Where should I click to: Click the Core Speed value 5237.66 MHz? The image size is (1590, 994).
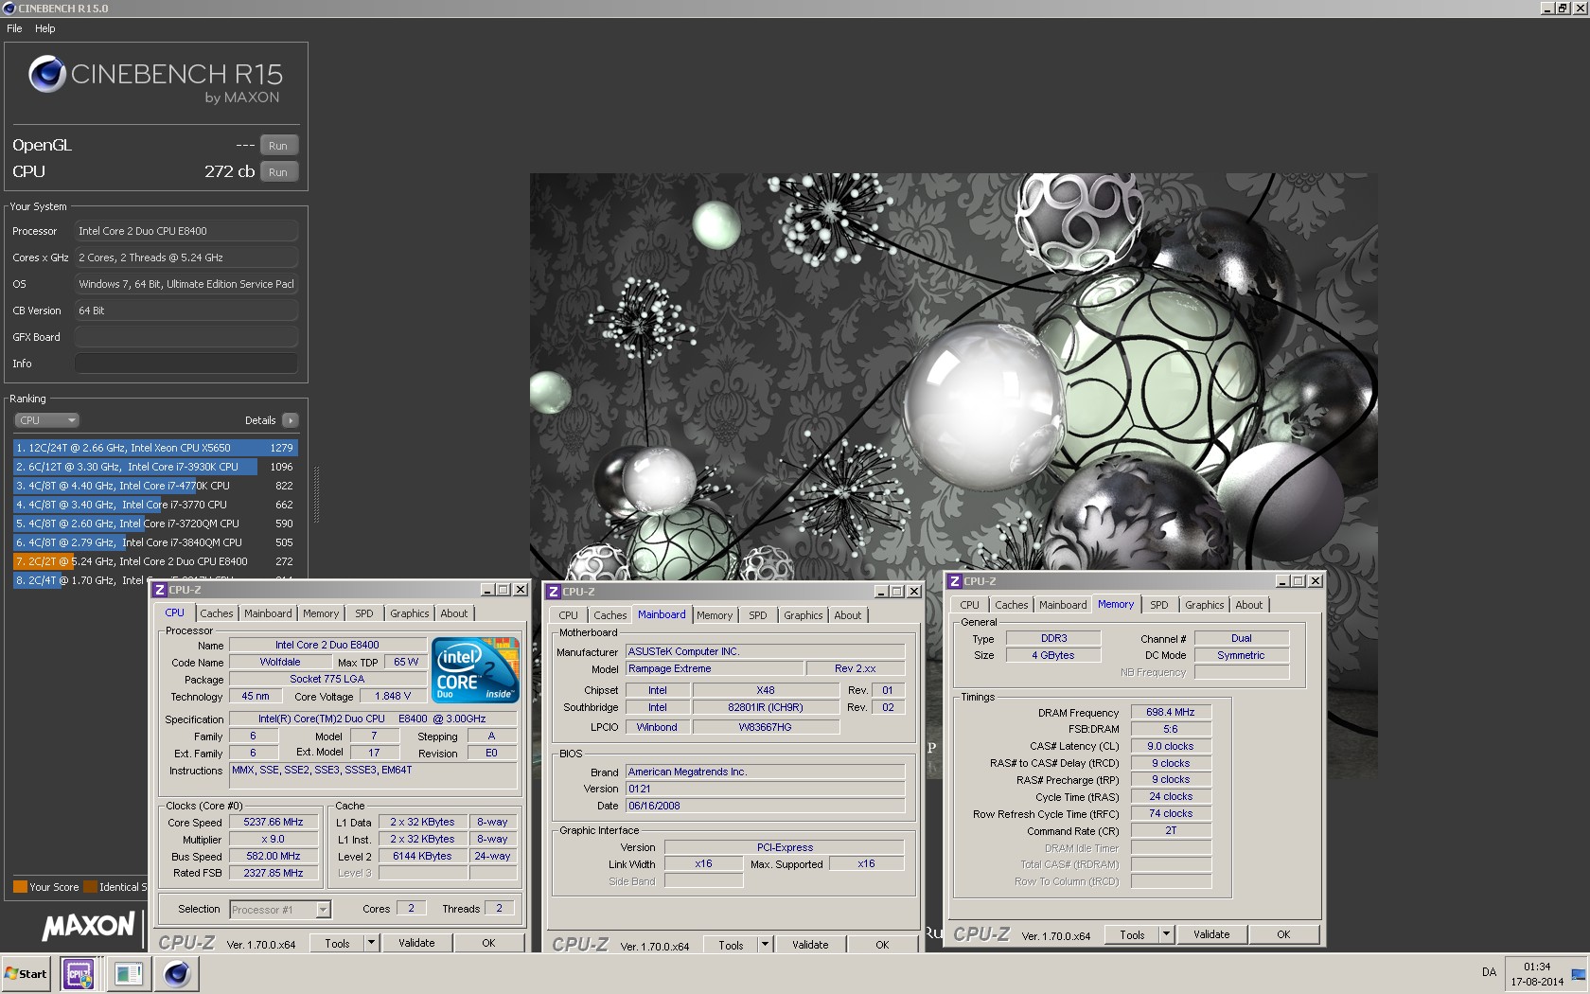click(274, 823)
